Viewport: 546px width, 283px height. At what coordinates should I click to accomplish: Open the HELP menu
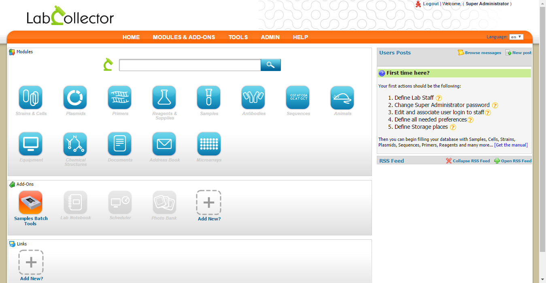(x=301, y=37)
